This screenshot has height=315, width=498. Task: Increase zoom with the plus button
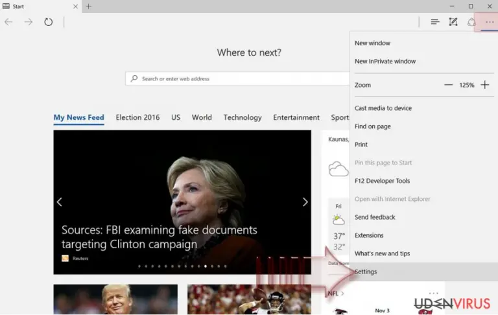coord(484,85)
